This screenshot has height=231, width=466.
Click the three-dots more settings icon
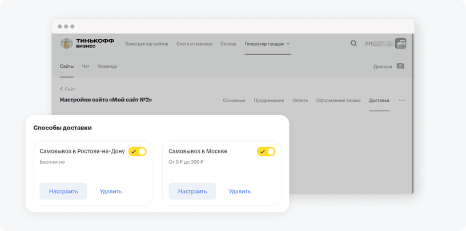point(402,100)
